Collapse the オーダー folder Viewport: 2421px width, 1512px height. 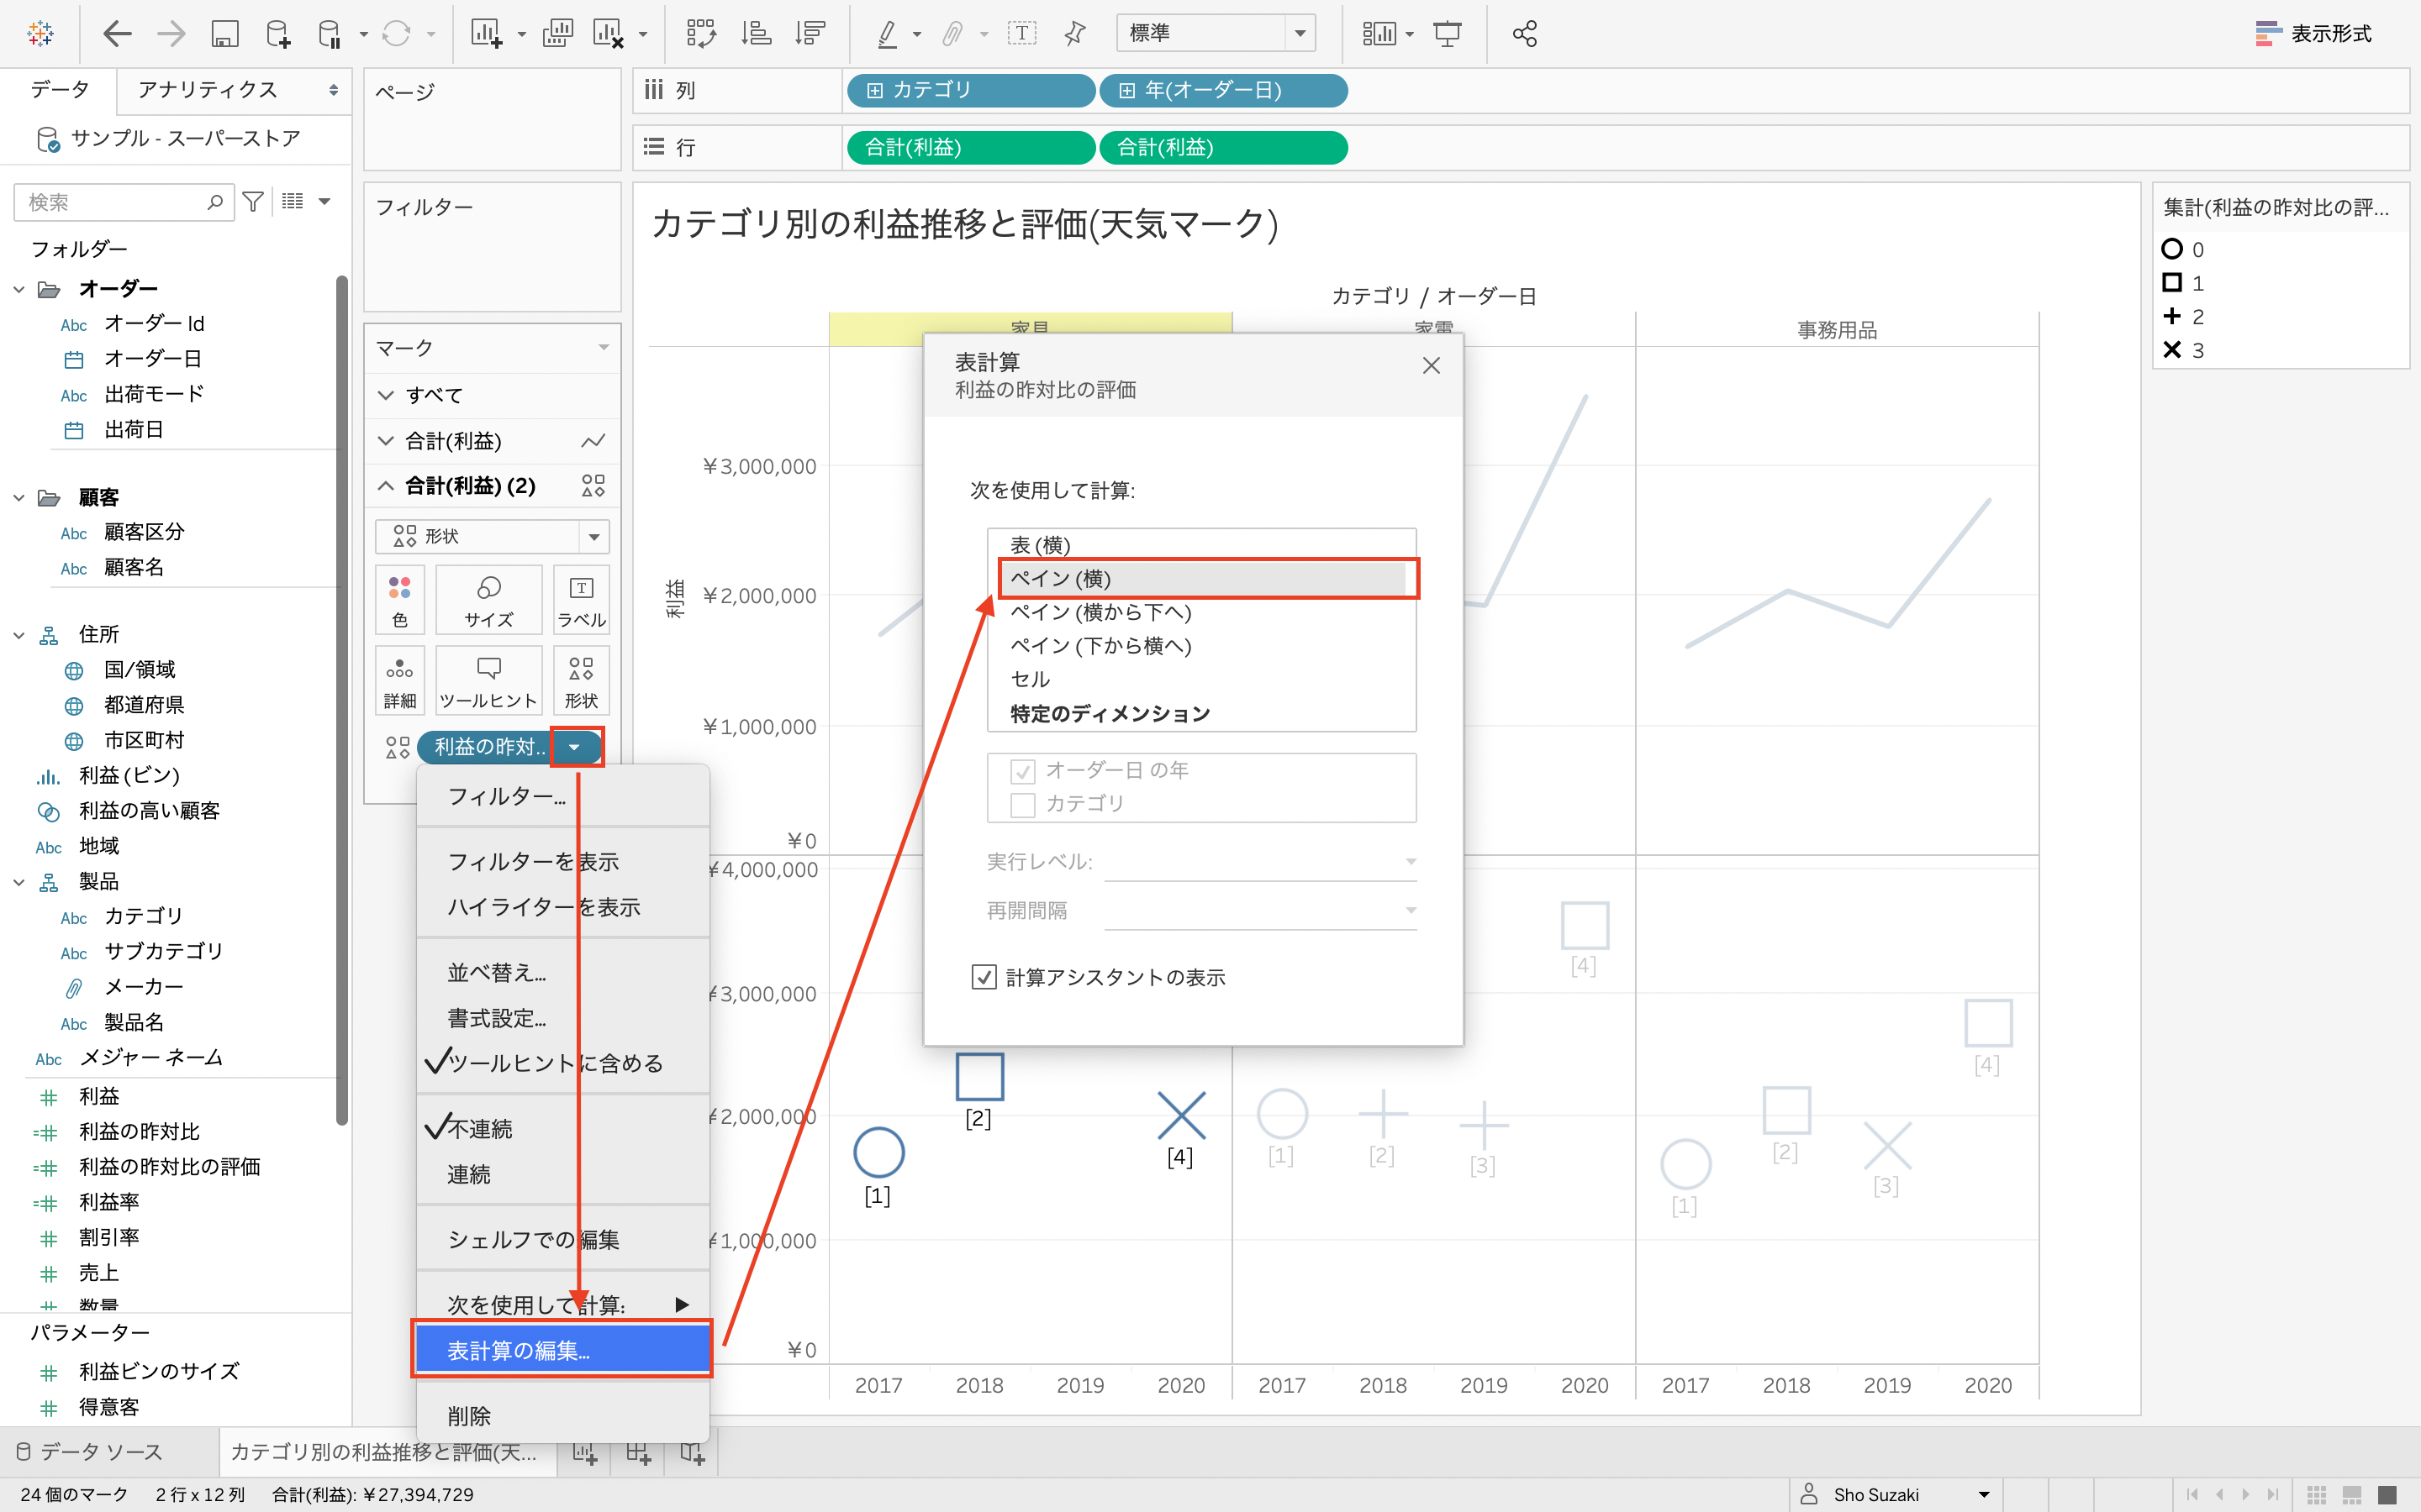(x=19, y=290)
